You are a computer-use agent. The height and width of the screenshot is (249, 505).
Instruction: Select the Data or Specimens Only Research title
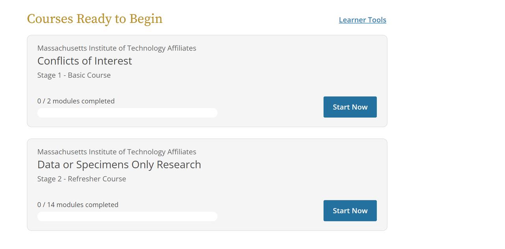tap(119, 165)
